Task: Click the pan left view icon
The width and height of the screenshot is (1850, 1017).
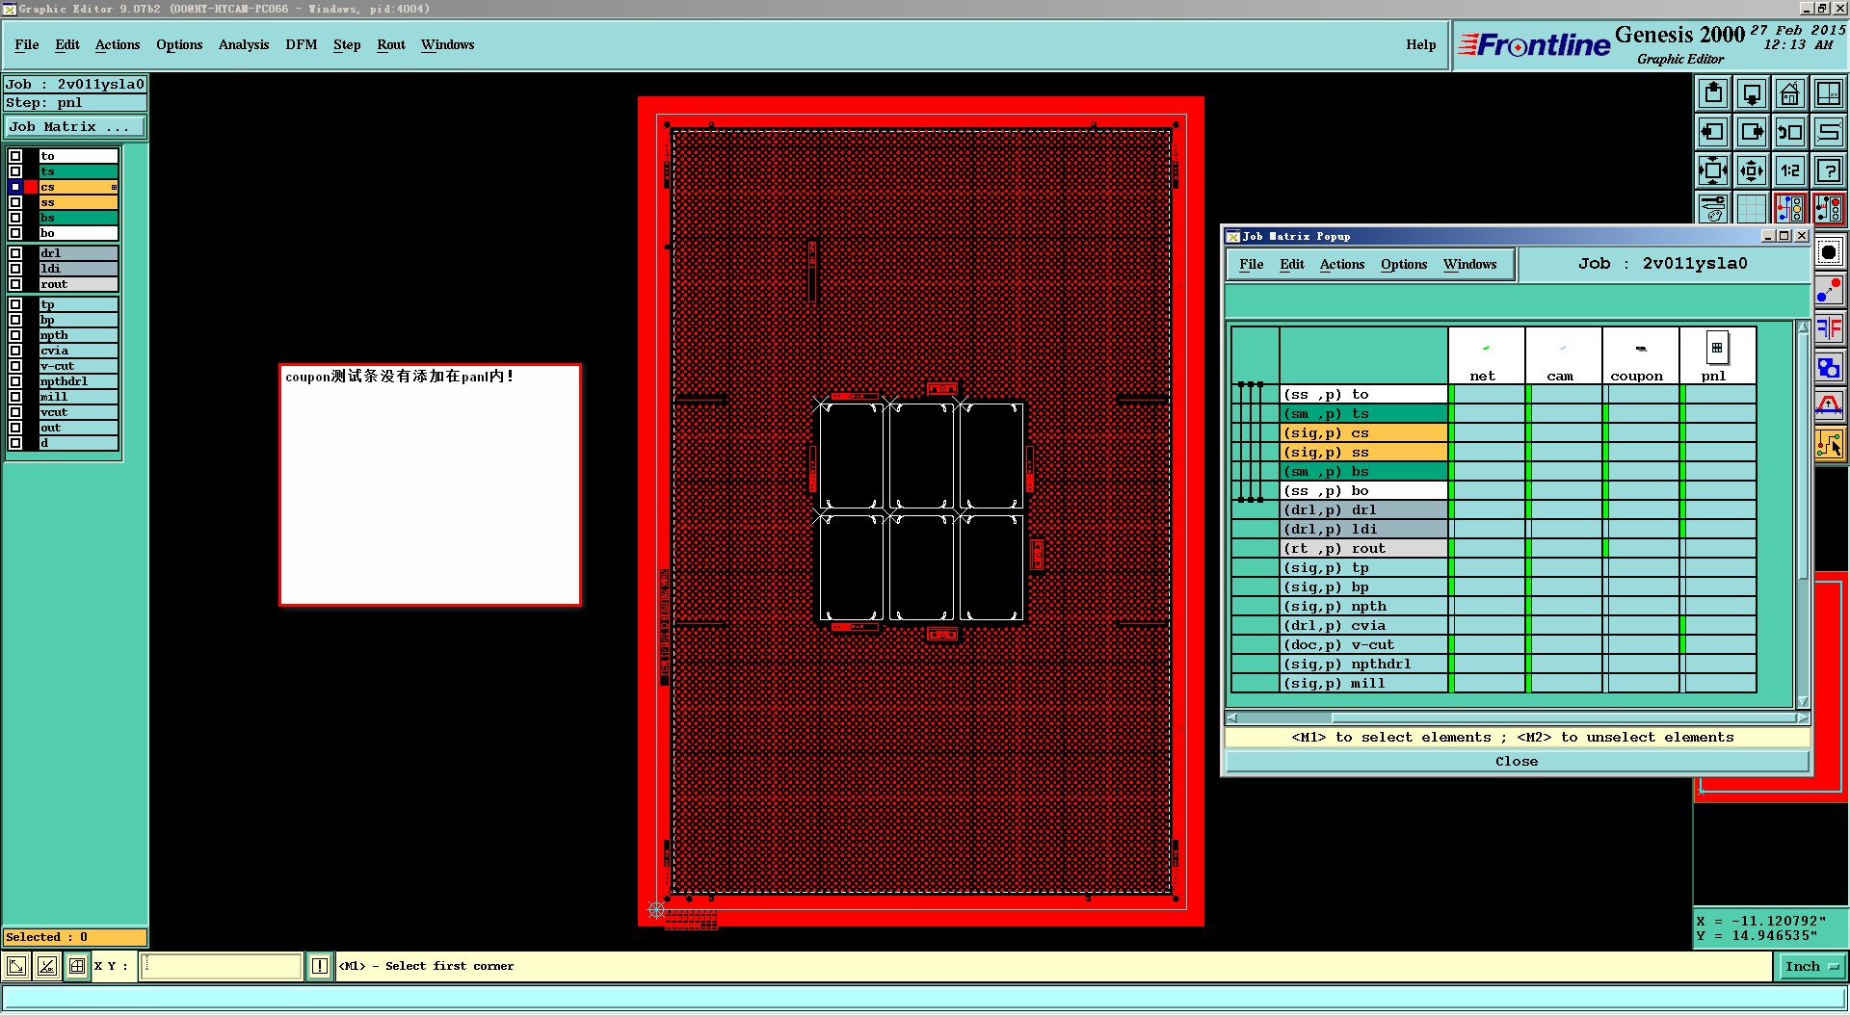Action: coord(1713,132)
